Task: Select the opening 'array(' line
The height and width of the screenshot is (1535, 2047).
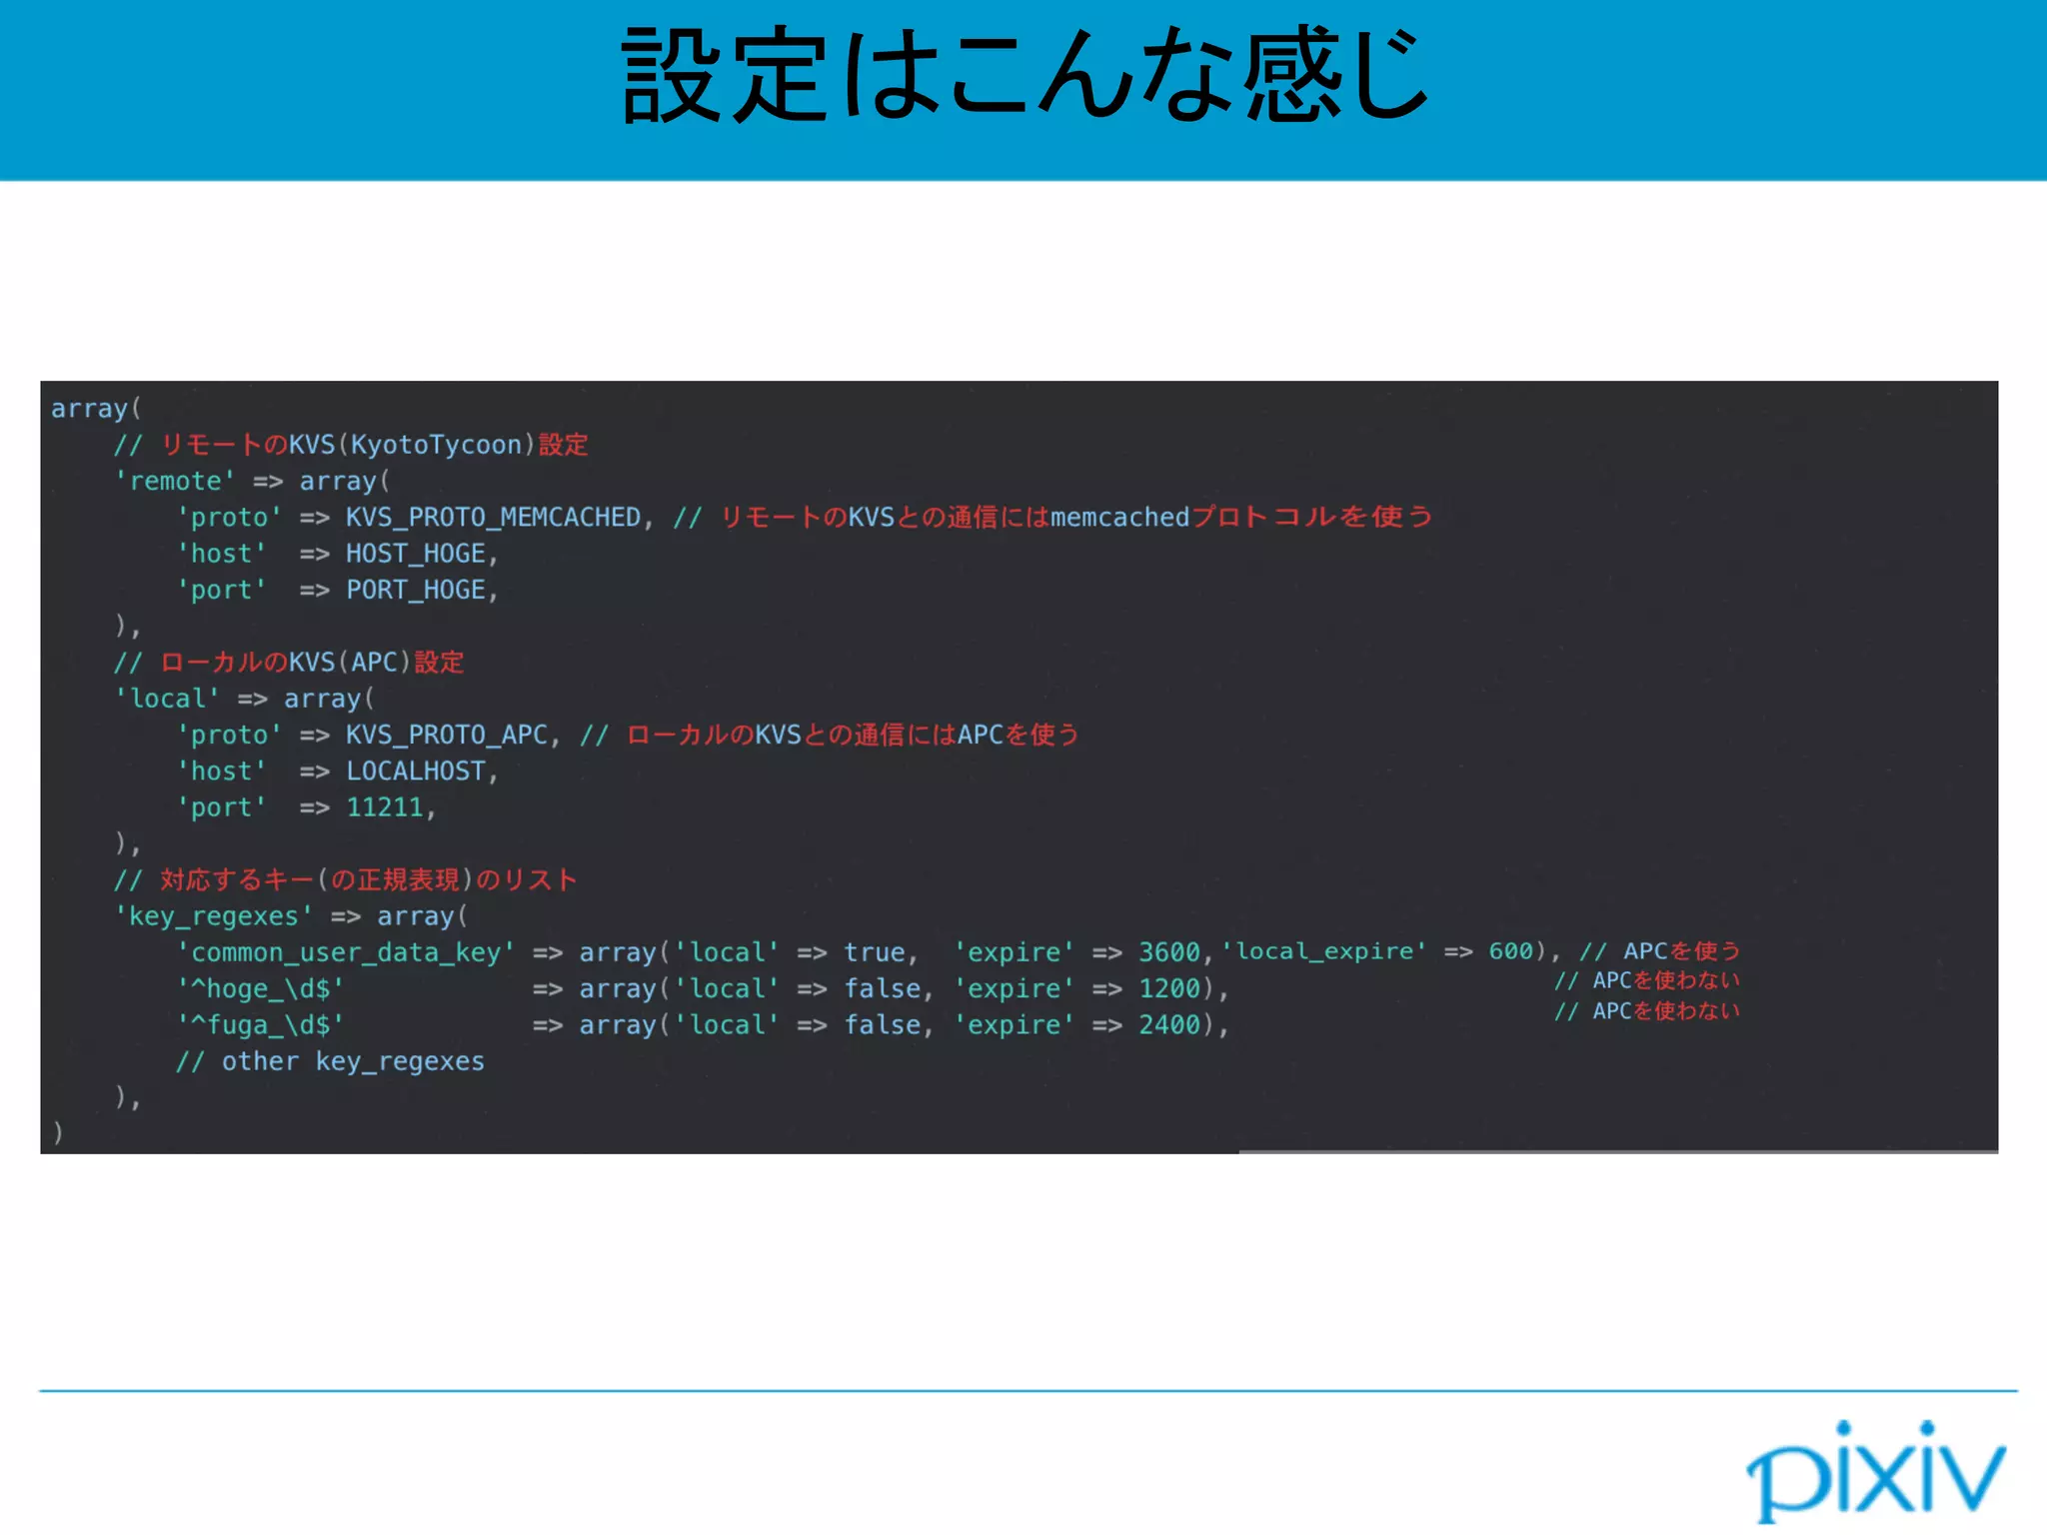Action: click(96, 409)
